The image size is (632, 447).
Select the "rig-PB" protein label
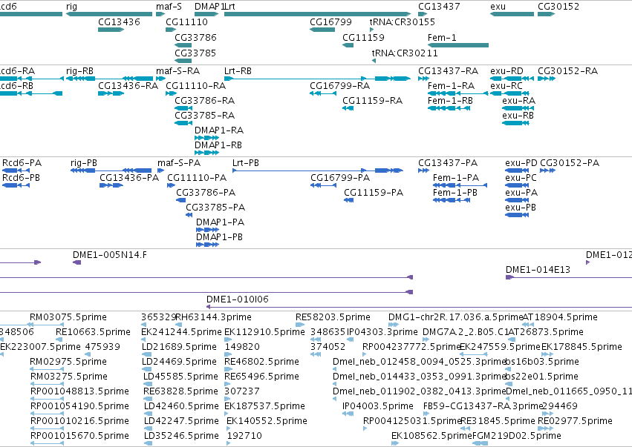tap(84, 163)
